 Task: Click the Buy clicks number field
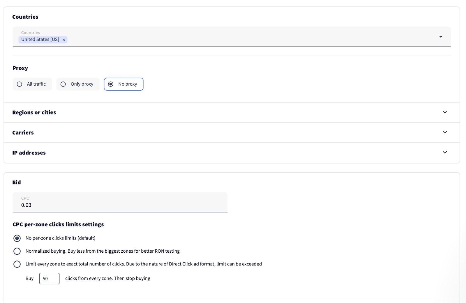[49, 279]
